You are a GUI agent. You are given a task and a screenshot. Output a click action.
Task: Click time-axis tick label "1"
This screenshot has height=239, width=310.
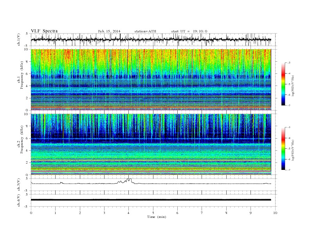coord(56,213)
